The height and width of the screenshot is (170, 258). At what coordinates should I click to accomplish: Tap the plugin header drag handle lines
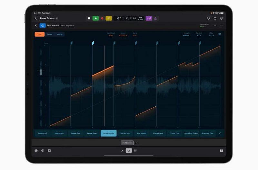pyautogui.click(x=222, y=26)
